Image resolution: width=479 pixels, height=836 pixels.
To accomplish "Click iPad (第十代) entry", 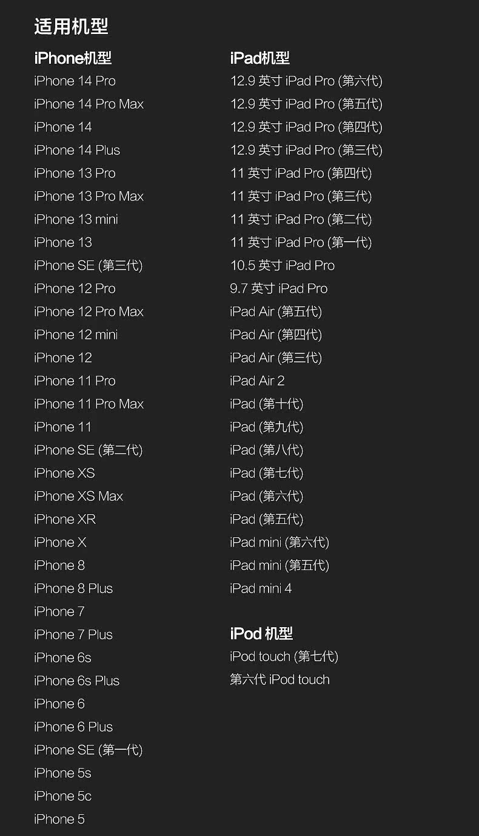I will [x=266, y=404].
